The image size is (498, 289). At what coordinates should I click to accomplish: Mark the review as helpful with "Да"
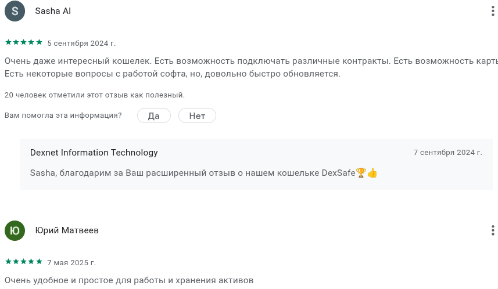[x=154, y=115]
